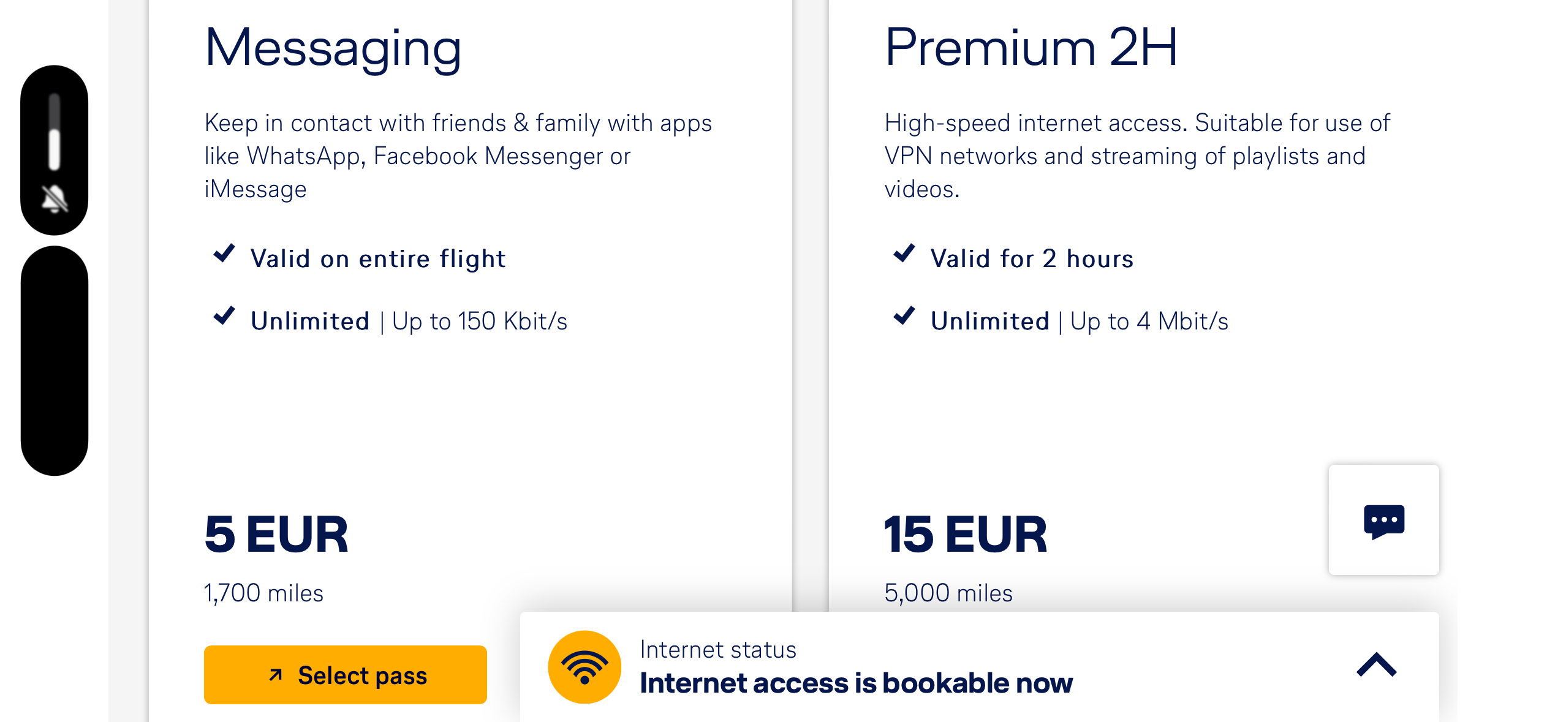
Task: Click the "5,000 miles" price option
Action: [x=948, y=592]
